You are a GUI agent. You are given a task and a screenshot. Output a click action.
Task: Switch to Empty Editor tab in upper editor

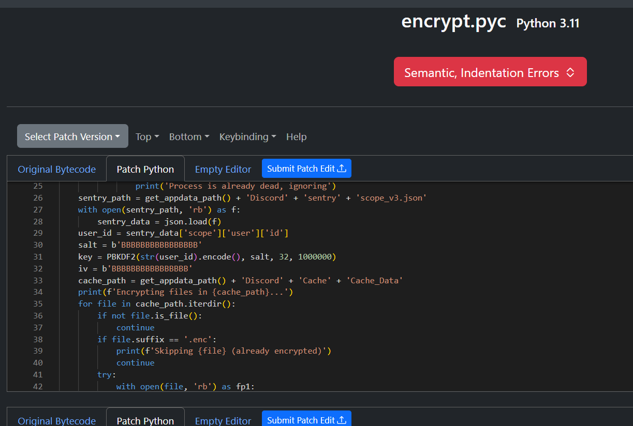[x=223, y=169]
